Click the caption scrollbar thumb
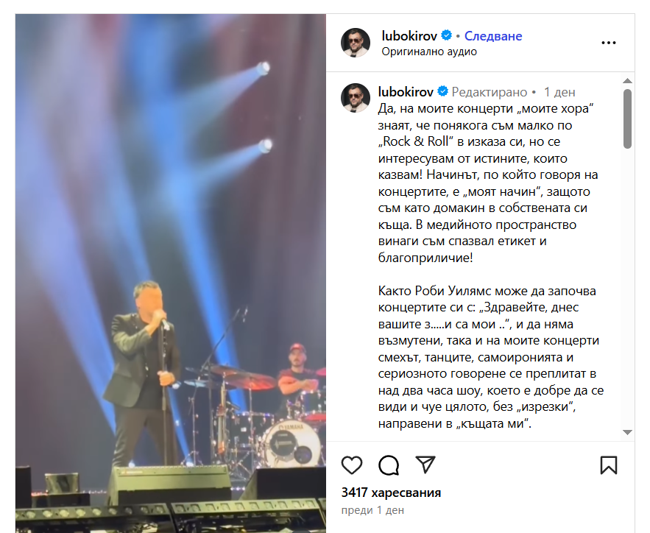This screenshot has height=533, width=650. (x=628, y=119)
